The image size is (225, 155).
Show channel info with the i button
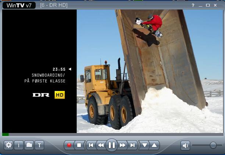pyautogui.click(x=19, y=145)
